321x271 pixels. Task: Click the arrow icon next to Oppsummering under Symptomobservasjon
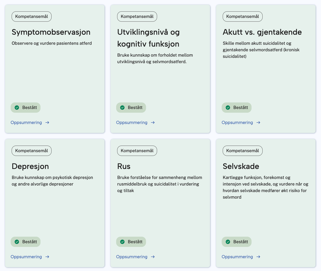click(x=47, y=123)
